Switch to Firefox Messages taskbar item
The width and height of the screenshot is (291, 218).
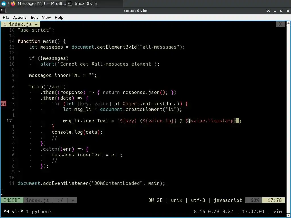click(x=38, y=3)
